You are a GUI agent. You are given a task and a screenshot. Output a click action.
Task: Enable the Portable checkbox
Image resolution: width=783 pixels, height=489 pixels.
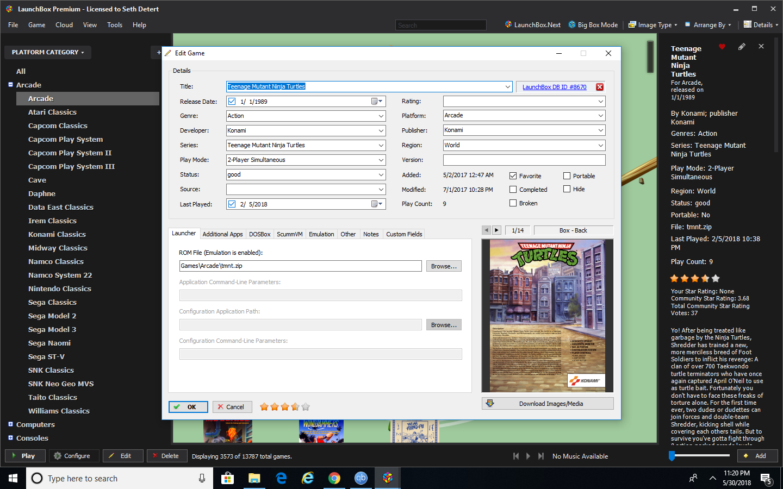(567, 176)
